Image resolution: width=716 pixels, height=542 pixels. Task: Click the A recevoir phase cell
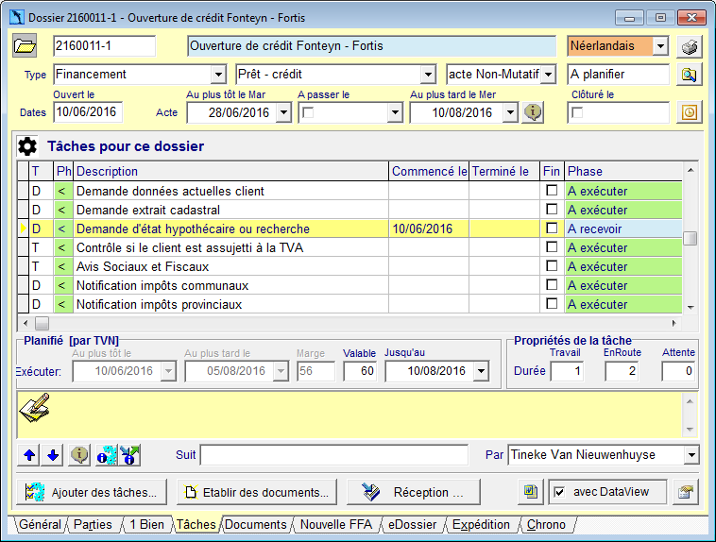tap(623, 229)
